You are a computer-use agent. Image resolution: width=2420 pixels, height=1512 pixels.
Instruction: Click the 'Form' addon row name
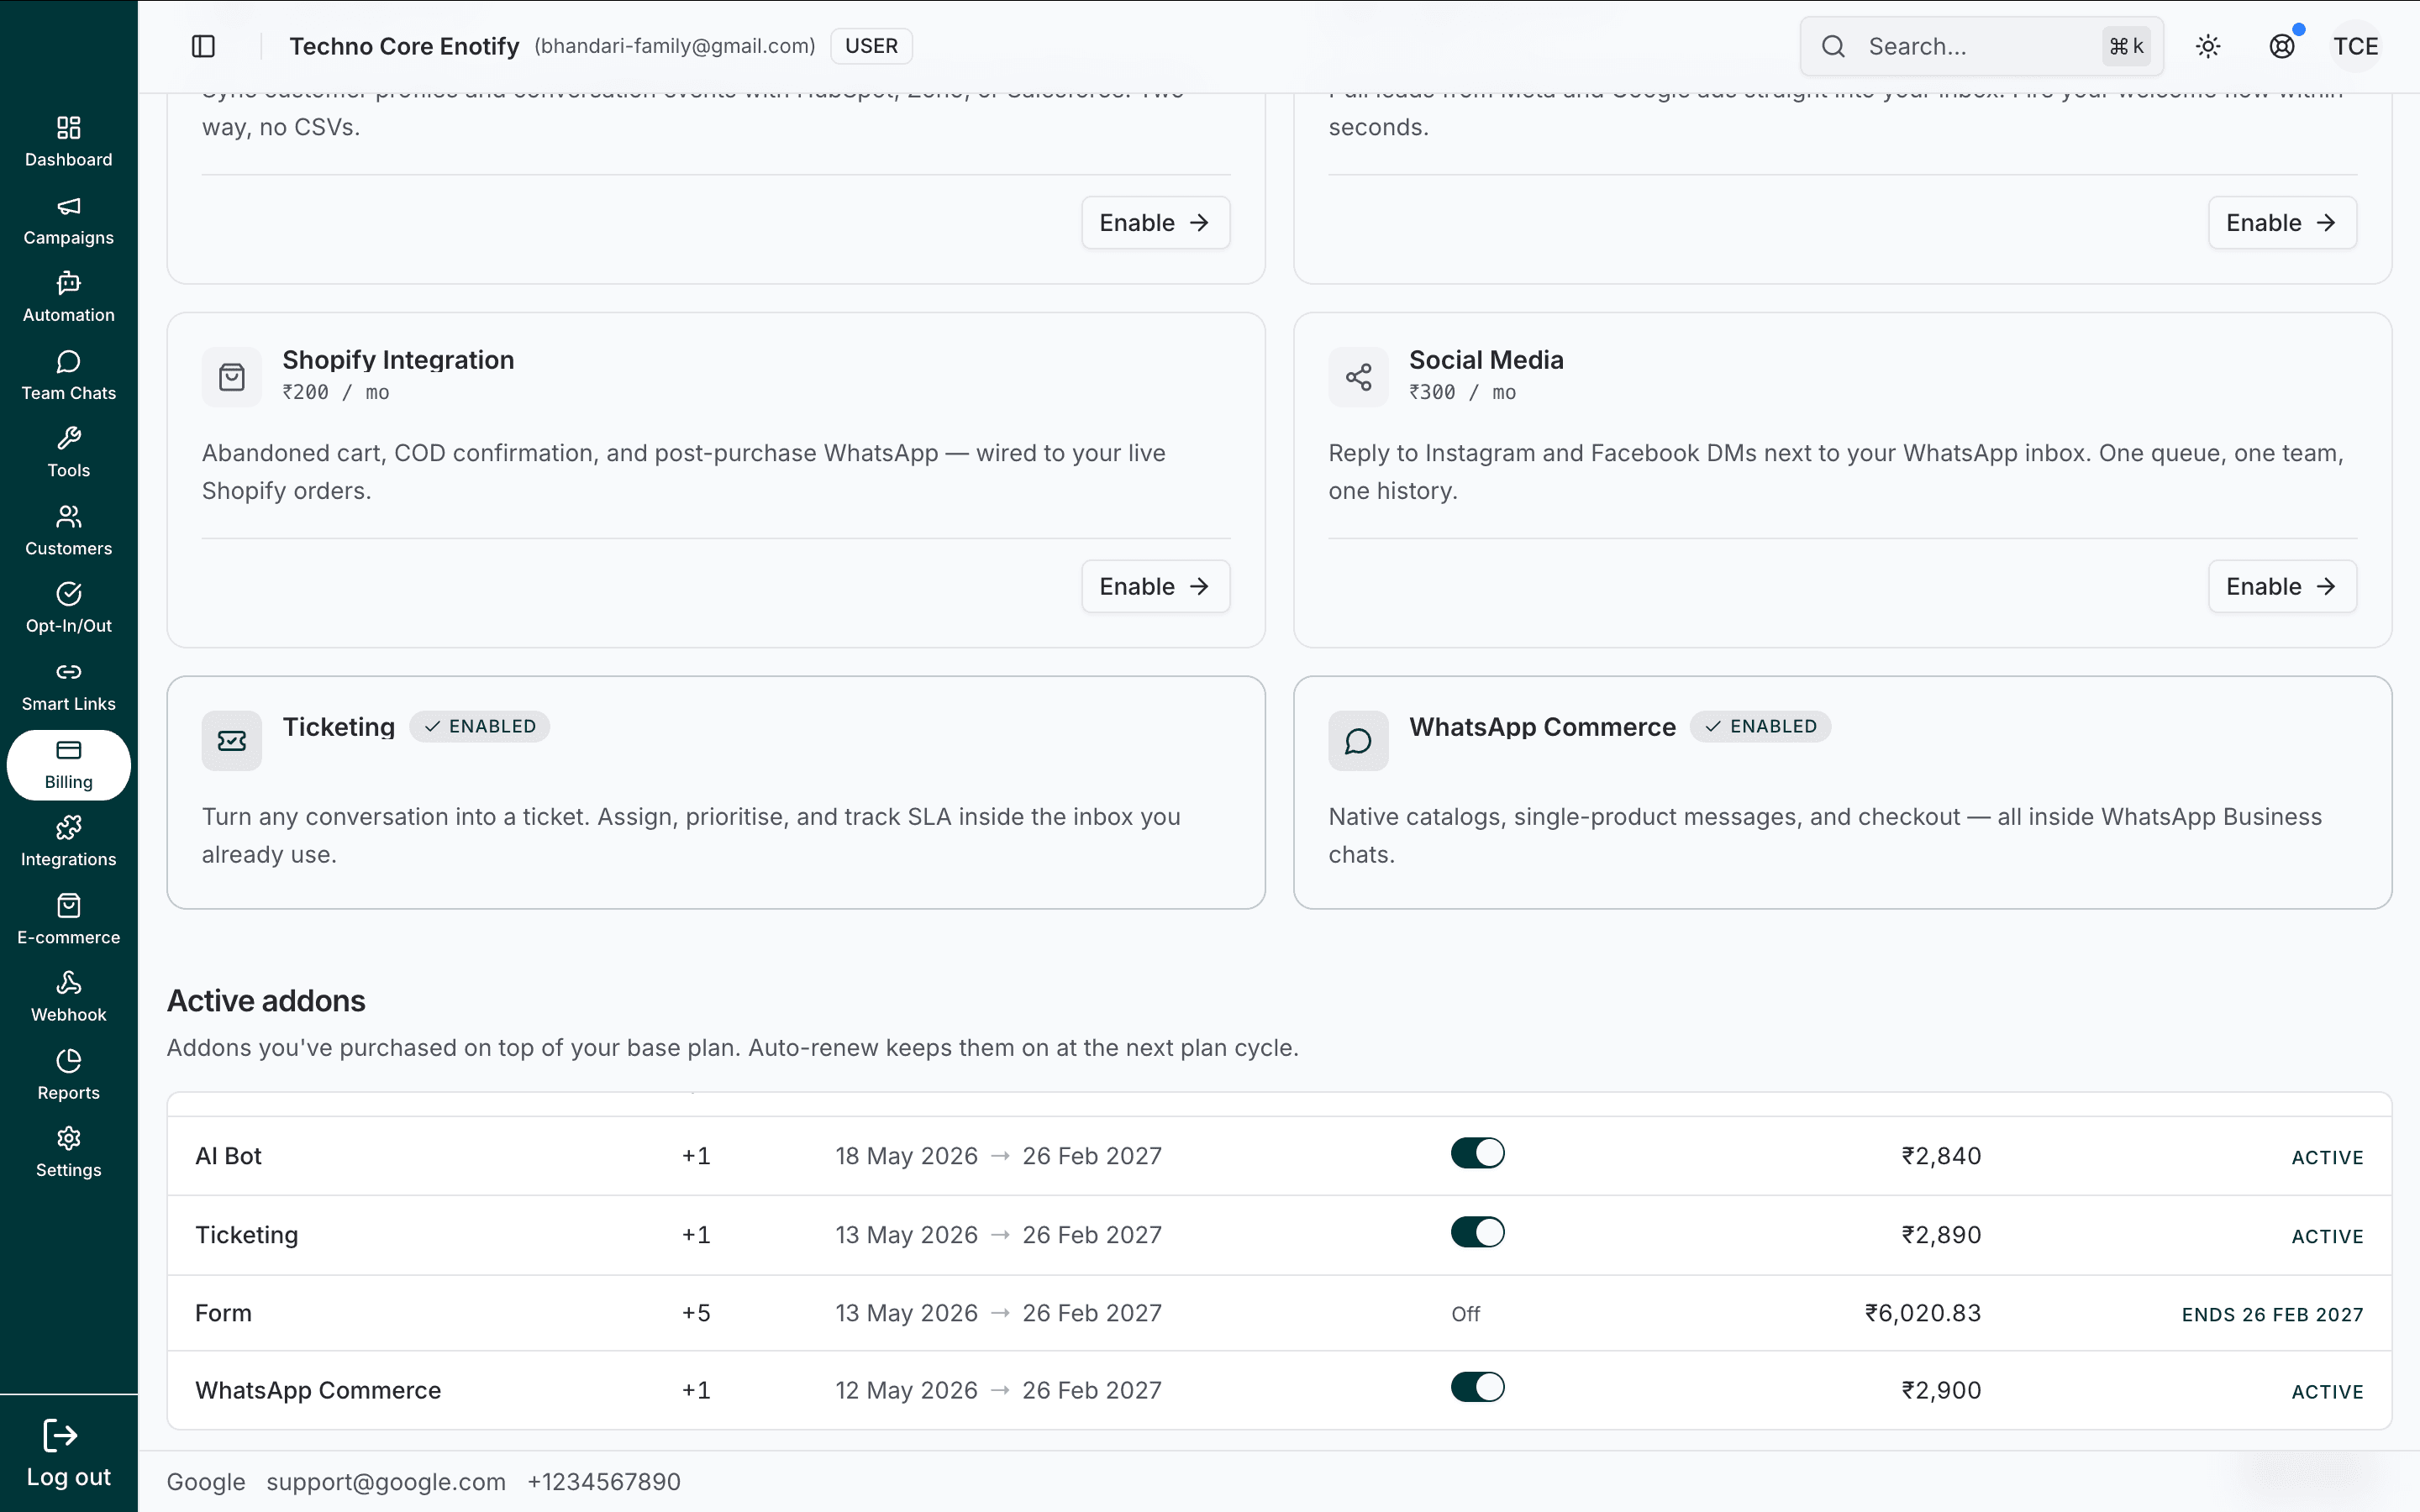click(223, 1313)
